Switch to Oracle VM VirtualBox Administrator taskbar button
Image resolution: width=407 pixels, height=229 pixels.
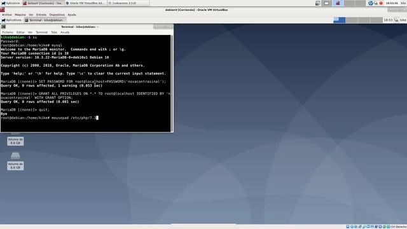pos(85,3)
